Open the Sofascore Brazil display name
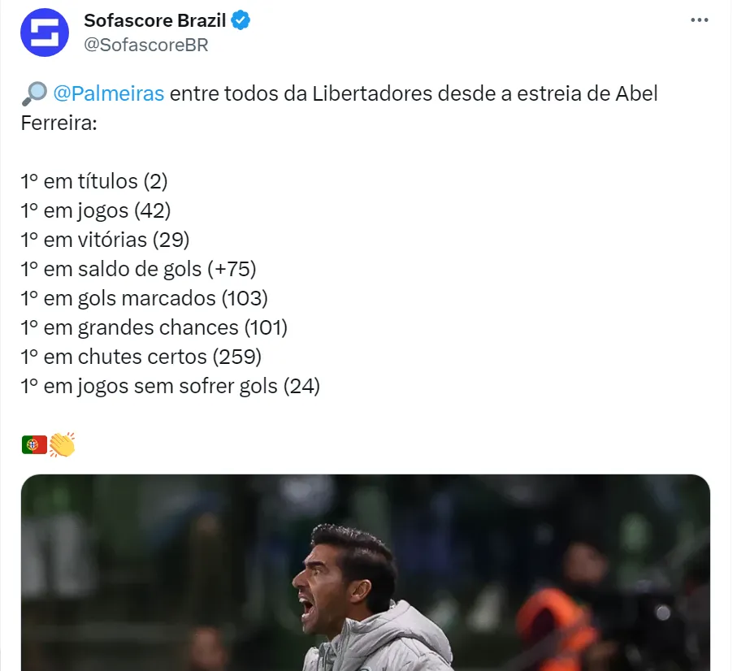Viewport: 737px width, 671px height. (154, 21)
